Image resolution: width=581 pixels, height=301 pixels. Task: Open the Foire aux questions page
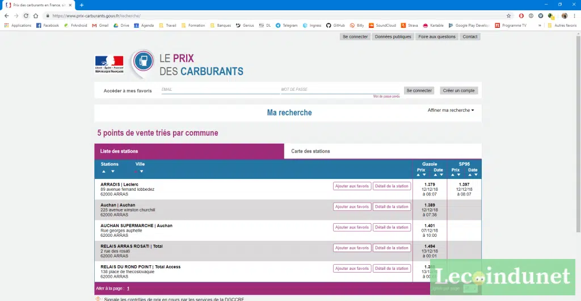[436, 37]
